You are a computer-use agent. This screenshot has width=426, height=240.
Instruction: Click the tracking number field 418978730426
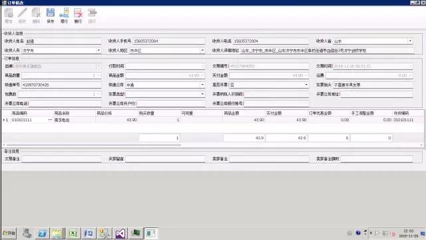tap(61, 85)
